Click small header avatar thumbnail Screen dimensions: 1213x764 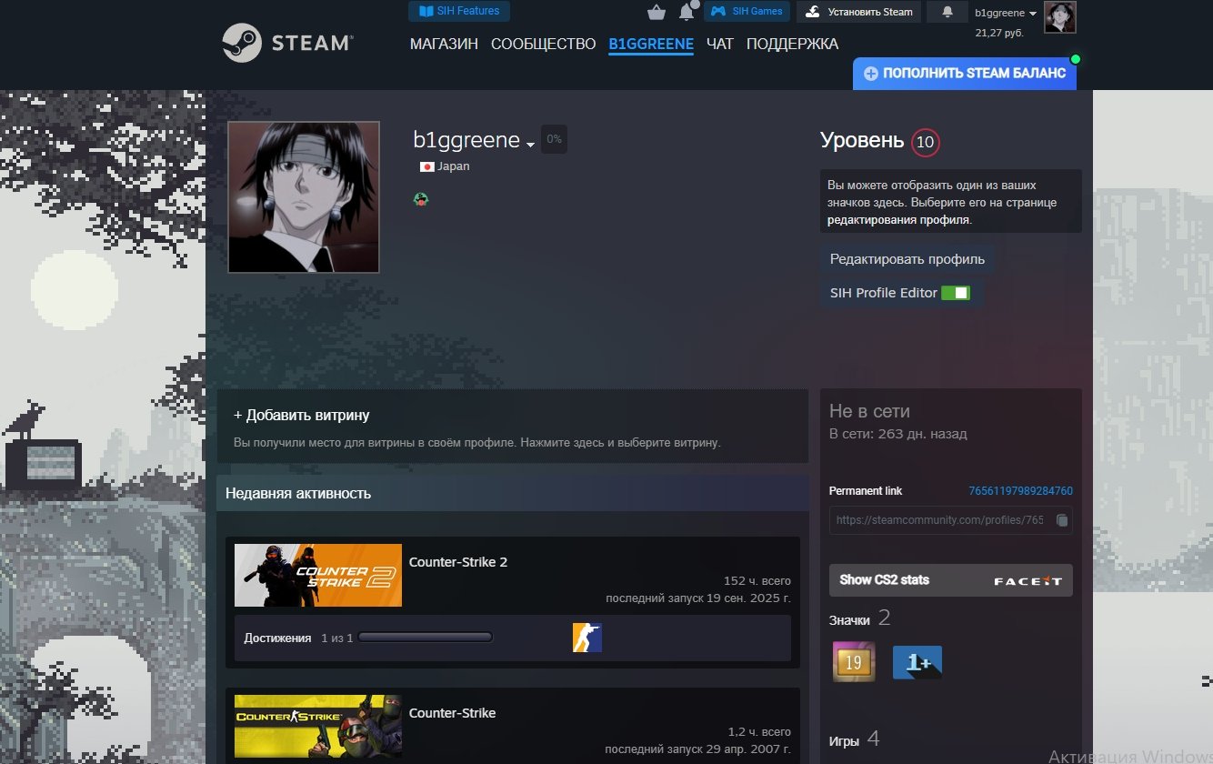point(1060,17)
